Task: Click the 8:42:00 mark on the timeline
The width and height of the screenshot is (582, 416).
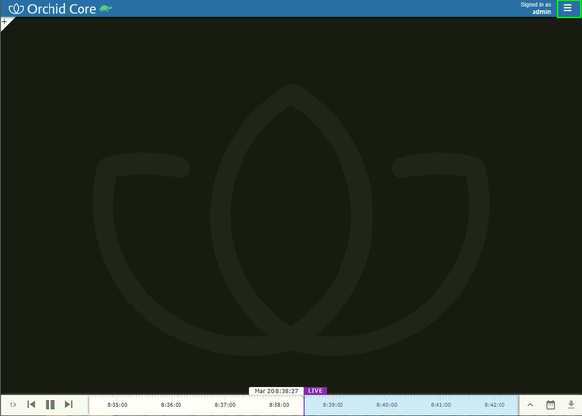Action: pyautogui.click(x=495, y=405)
